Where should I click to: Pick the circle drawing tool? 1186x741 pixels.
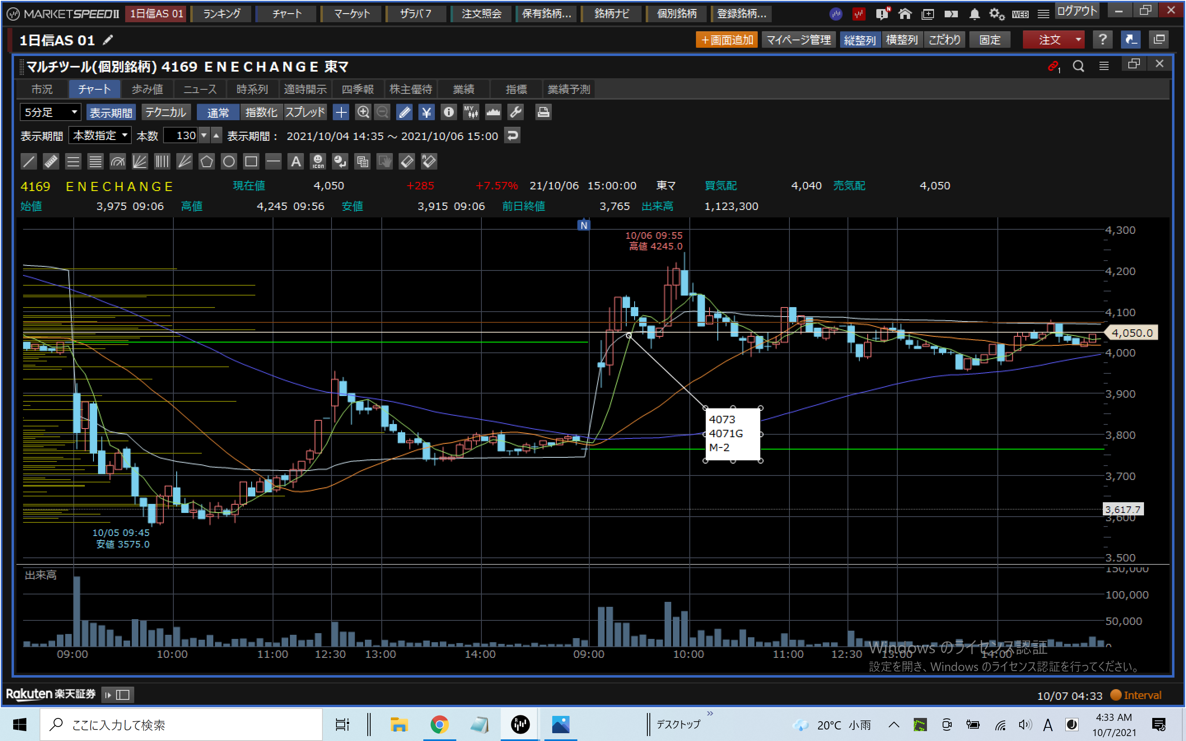229,161
